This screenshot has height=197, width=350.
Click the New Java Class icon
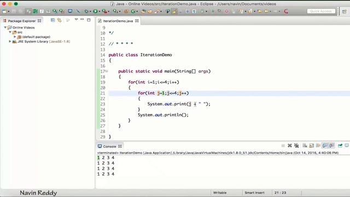(x=133, y=11)
